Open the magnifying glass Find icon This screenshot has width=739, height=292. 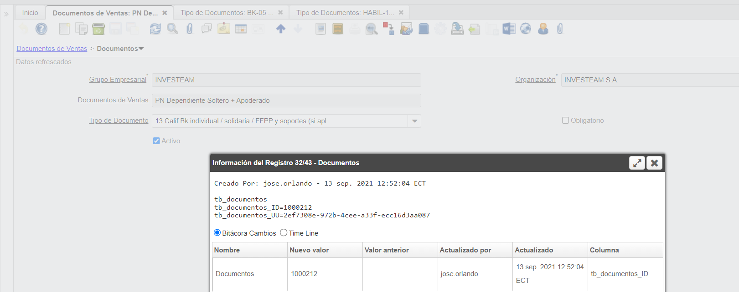172,29
